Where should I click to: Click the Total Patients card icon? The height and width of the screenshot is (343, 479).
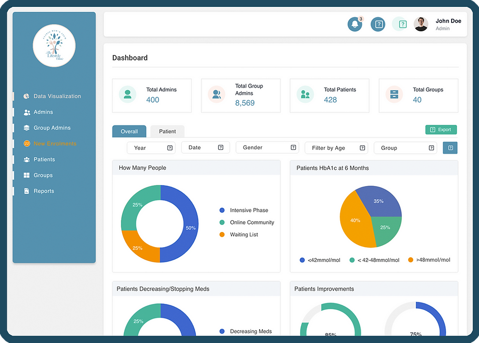pos(305,94)
